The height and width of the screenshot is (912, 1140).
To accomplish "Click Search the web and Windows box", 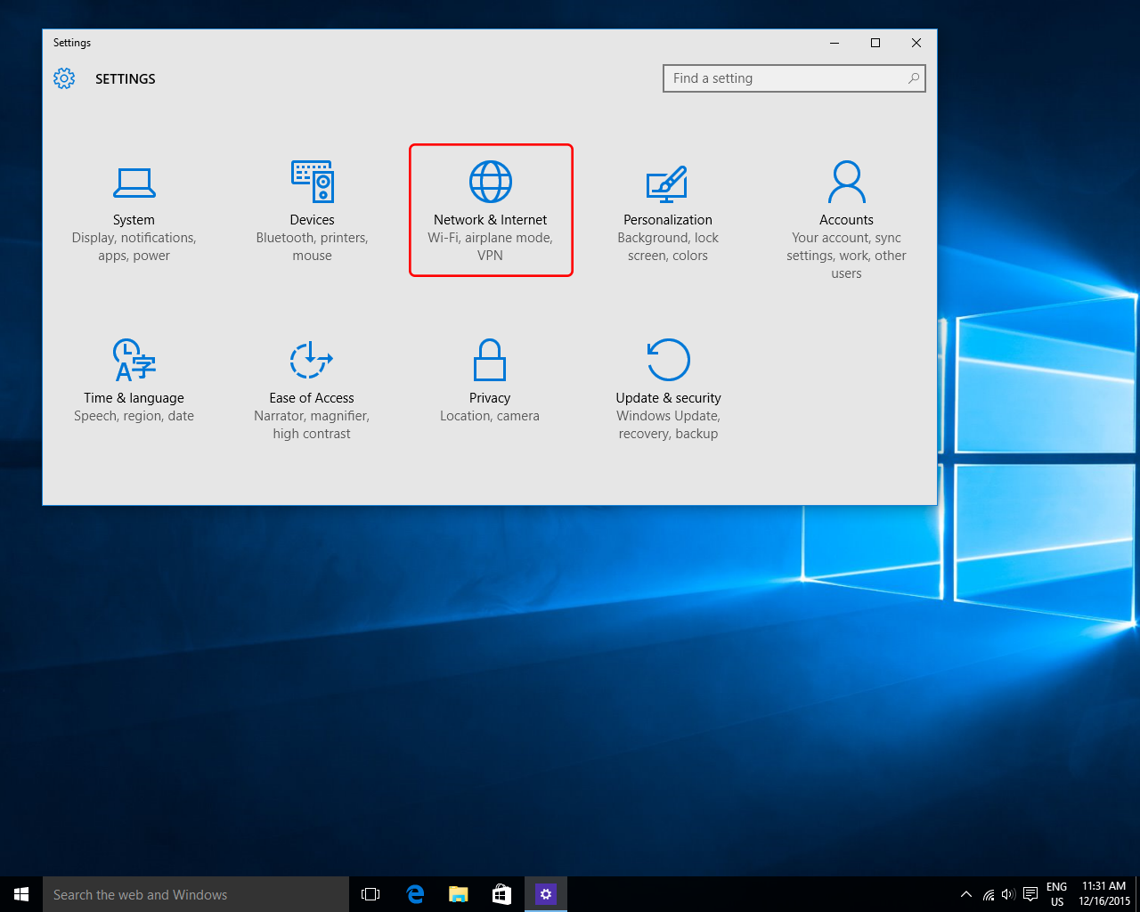I will (196, 894).
